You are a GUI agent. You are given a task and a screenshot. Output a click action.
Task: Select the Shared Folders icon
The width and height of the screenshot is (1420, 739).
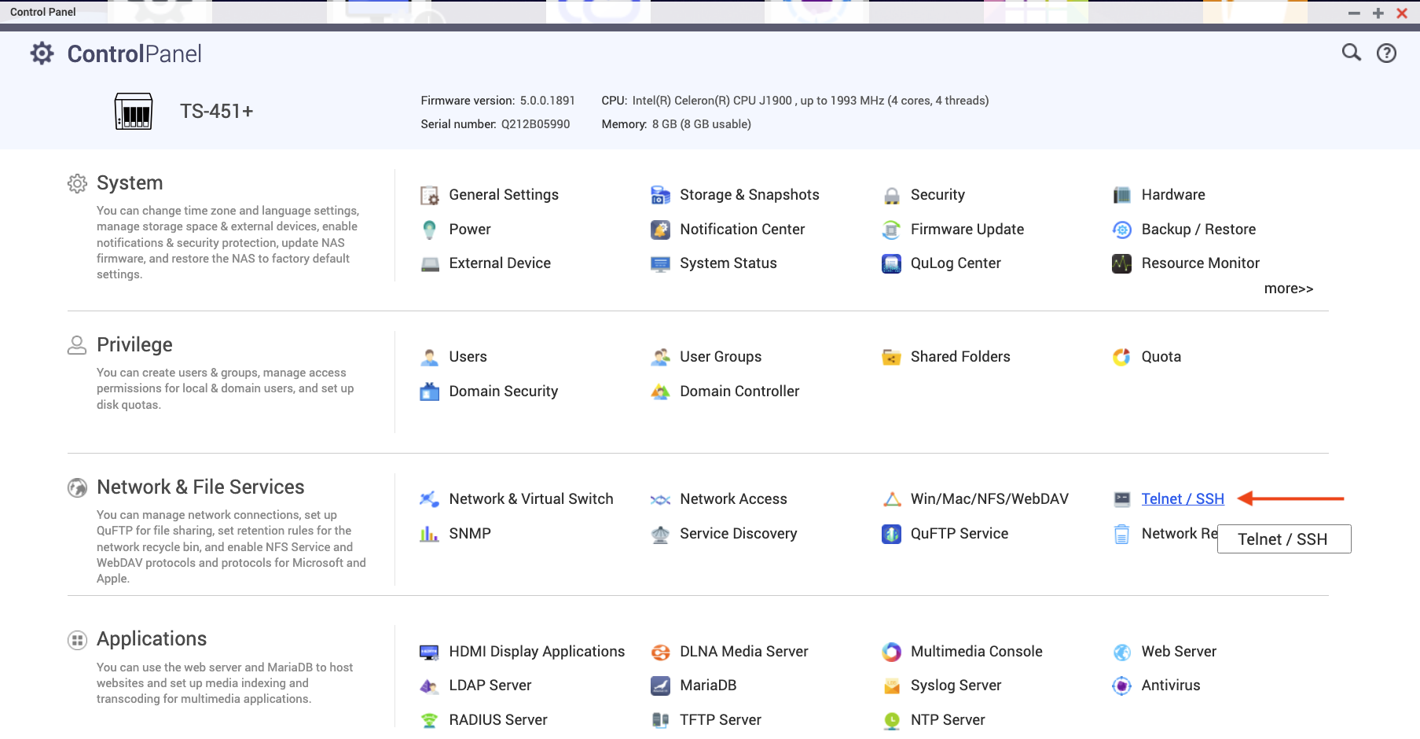[891, 357]
